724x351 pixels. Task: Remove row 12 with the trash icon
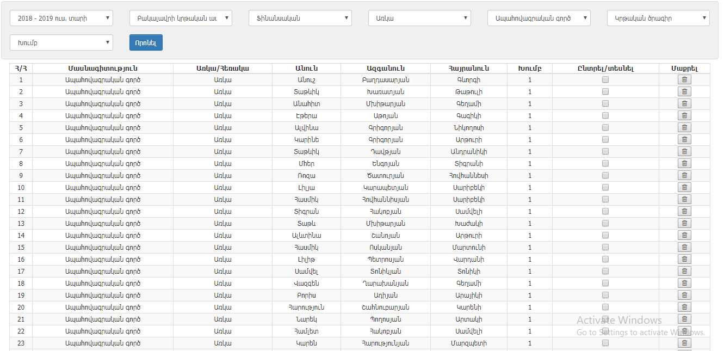pos(684,212)
